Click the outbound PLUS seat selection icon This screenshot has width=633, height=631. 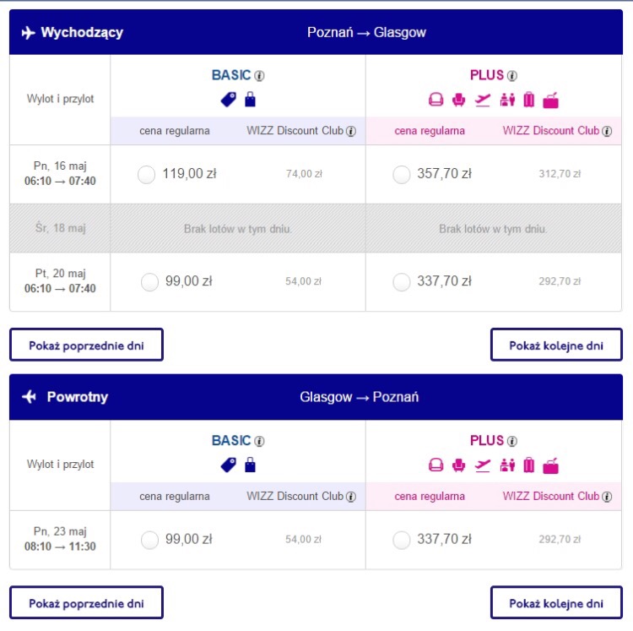(458, 100)
